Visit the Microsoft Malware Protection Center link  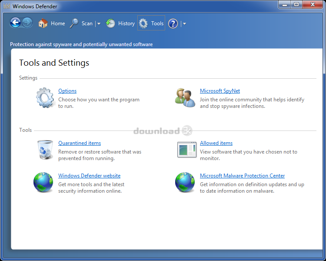[242, 176]
